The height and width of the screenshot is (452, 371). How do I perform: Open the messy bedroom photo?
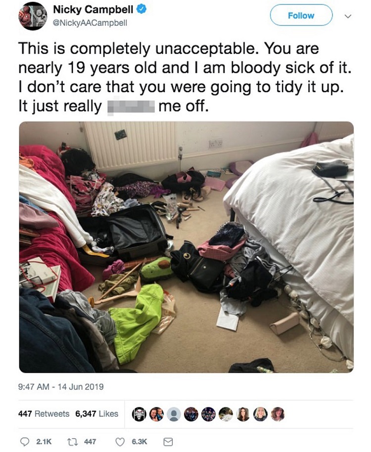pyautogui.click(x=186, y=247)
